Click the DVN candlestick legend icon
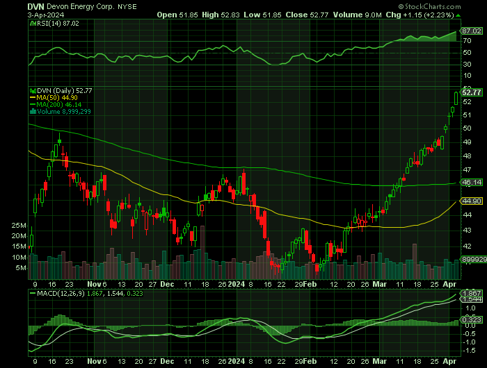 tap(31, 90)
